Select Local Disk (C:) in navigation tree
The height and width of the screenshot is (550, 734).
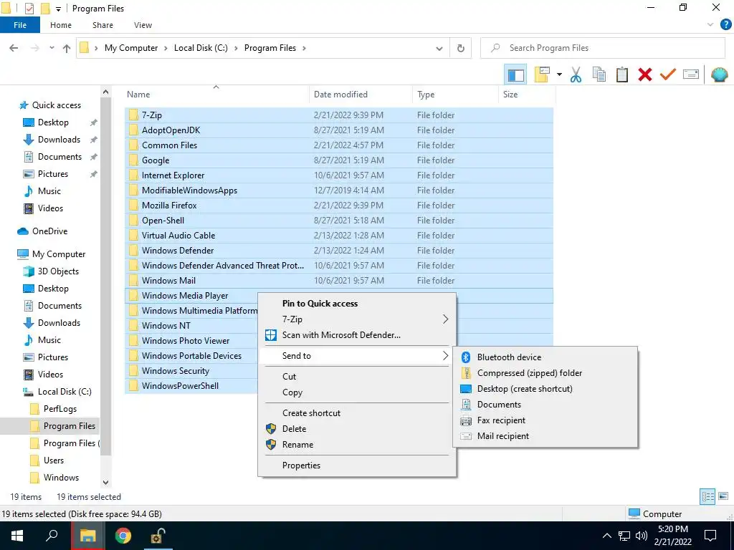65,392
